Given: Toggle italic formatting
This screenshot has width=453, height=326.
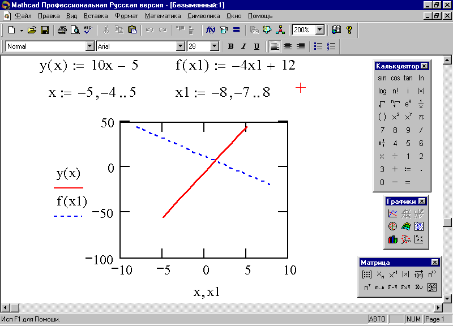Looking at the screenshot, I should coord(243,46).
